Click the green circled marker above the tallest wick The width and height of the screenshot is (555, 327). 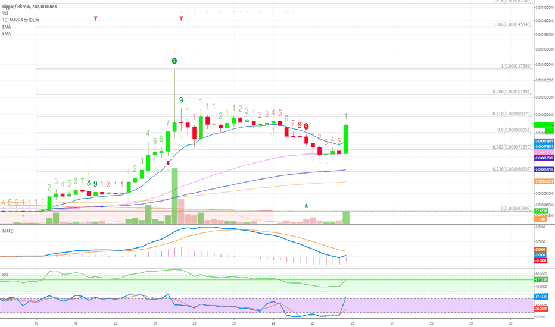(x=174, y=61)
